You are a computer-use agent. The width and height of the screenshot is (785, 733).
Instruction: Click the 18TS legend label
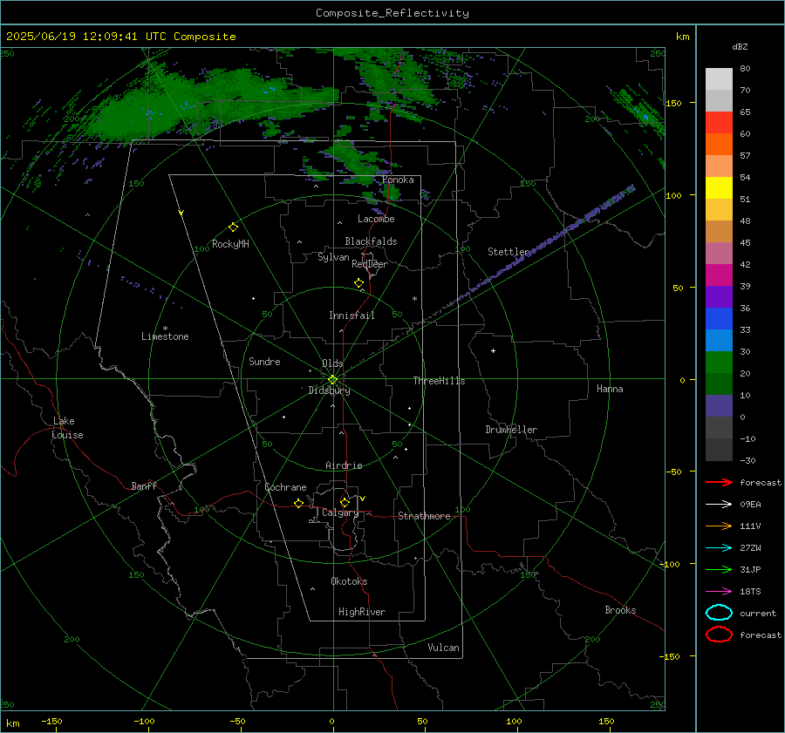pyautogui.click(x=750, y=592)
